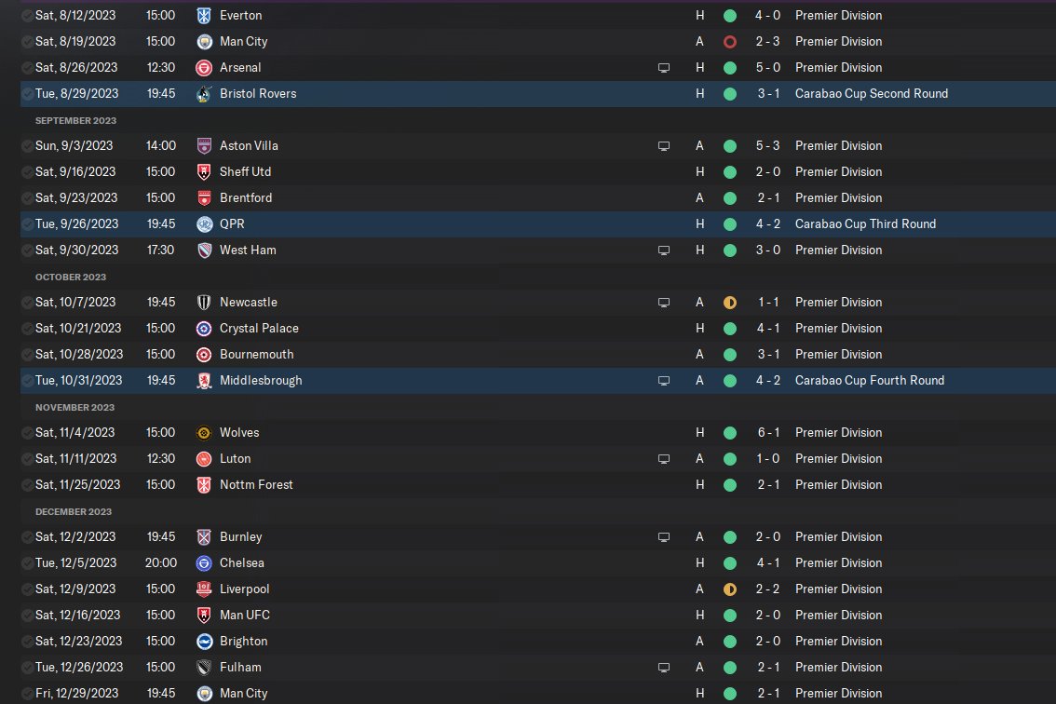This screenshot has width=1056, height=704.
Task: Click the TV broadcast icon on Aston Villa row
Action: (x=664, y=146)
